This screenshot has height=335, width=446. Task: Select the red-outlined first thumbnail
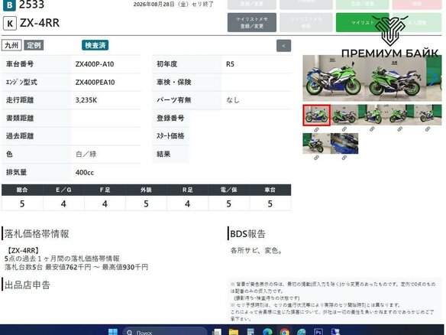(317, 115)
